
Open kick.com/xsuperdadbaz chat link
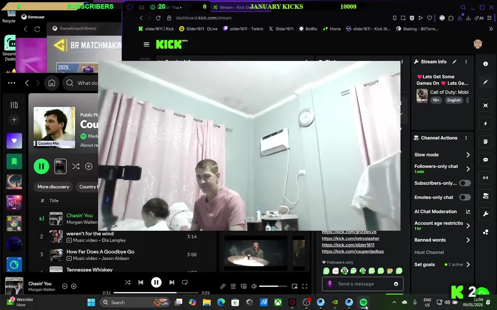tap(353, 251)
